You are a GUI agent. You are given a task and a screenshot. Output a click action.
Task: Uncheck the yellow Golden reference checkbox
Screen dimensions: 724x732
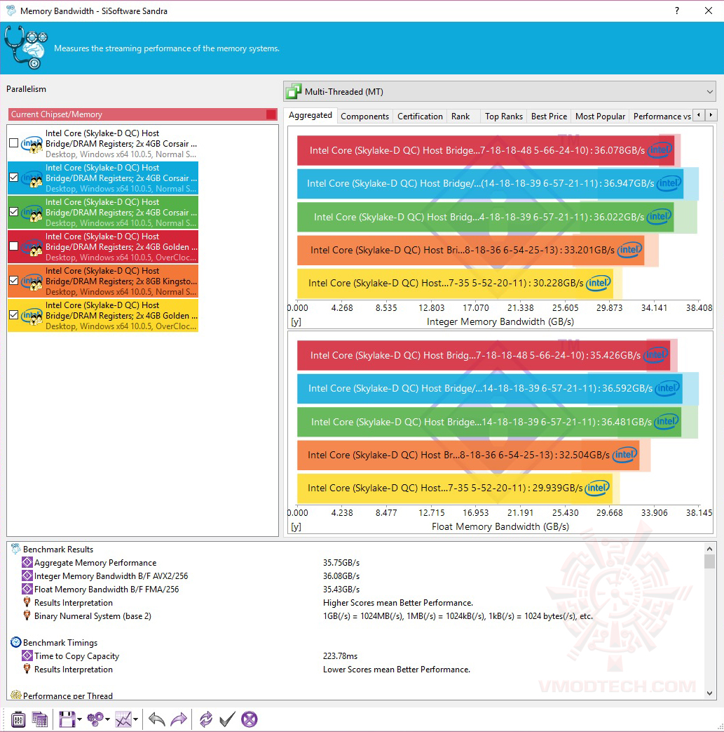(x=14, y=315)
